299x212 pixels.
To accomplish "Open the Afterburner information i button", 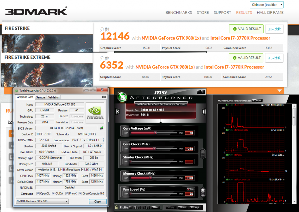I will click(204, 111).
